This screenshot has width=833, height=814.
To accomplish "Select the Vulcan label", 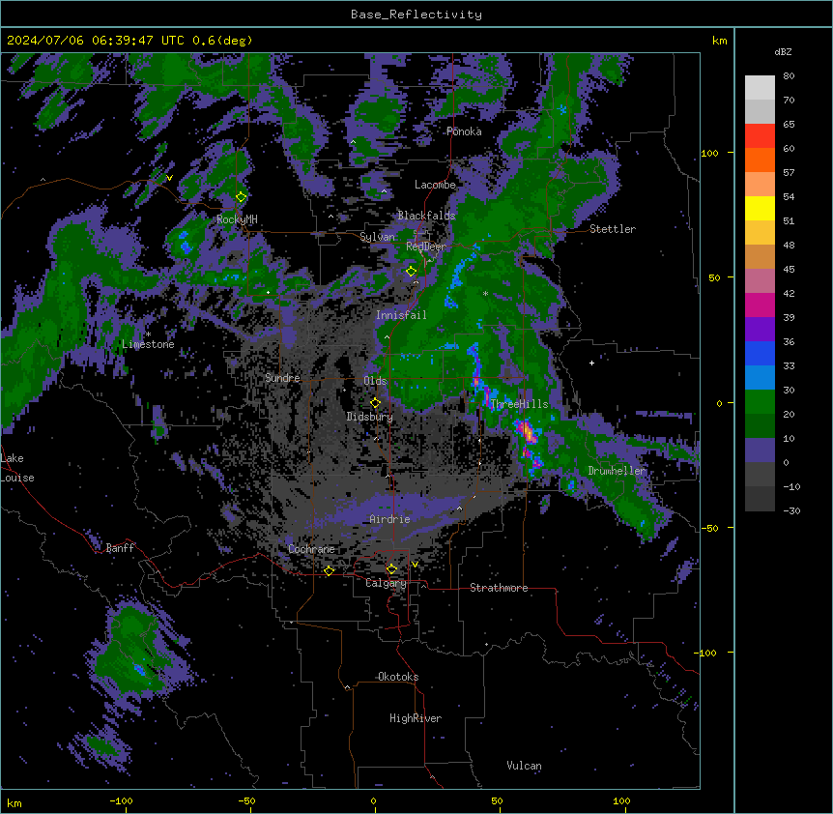I will (525, 766).
